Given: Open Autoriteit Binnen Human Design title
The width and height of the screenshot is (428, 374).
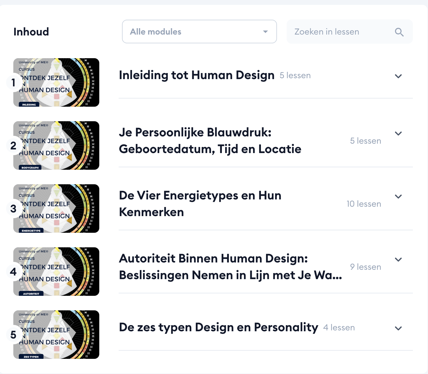Looking at the screenshot, I should pos(230,267).
